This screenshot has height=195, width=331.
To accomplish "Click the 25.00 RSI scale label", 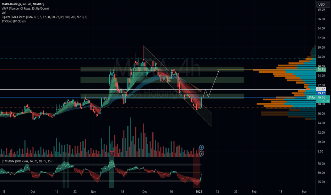I will (x=321, y=182).
